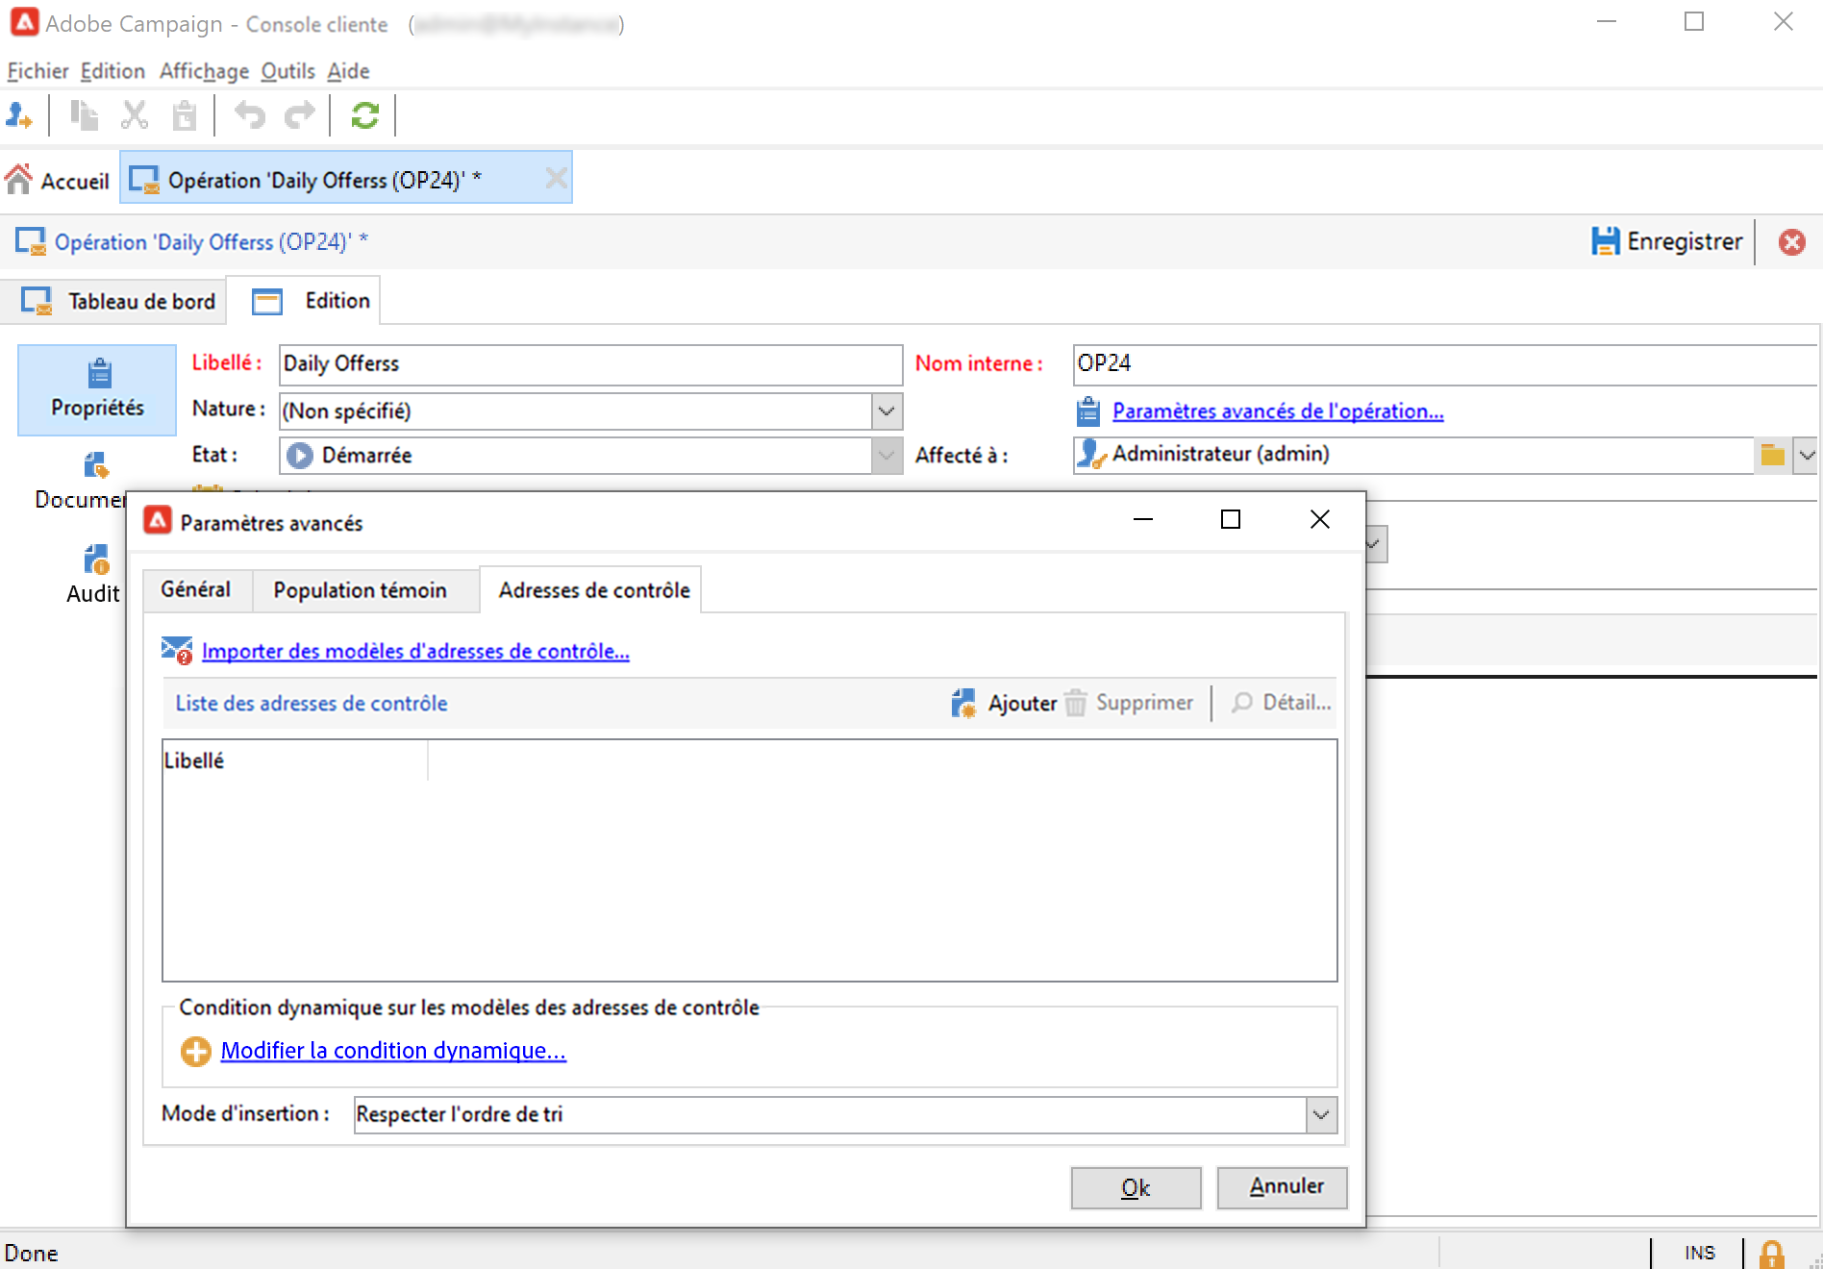
Task: Open the Edition menu
Action: [x=112, y=71]
